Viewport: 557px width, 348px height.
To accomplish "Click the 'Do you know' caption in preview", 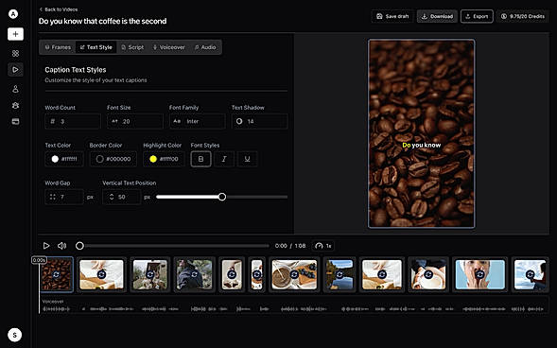I will [x=422, y=146].
